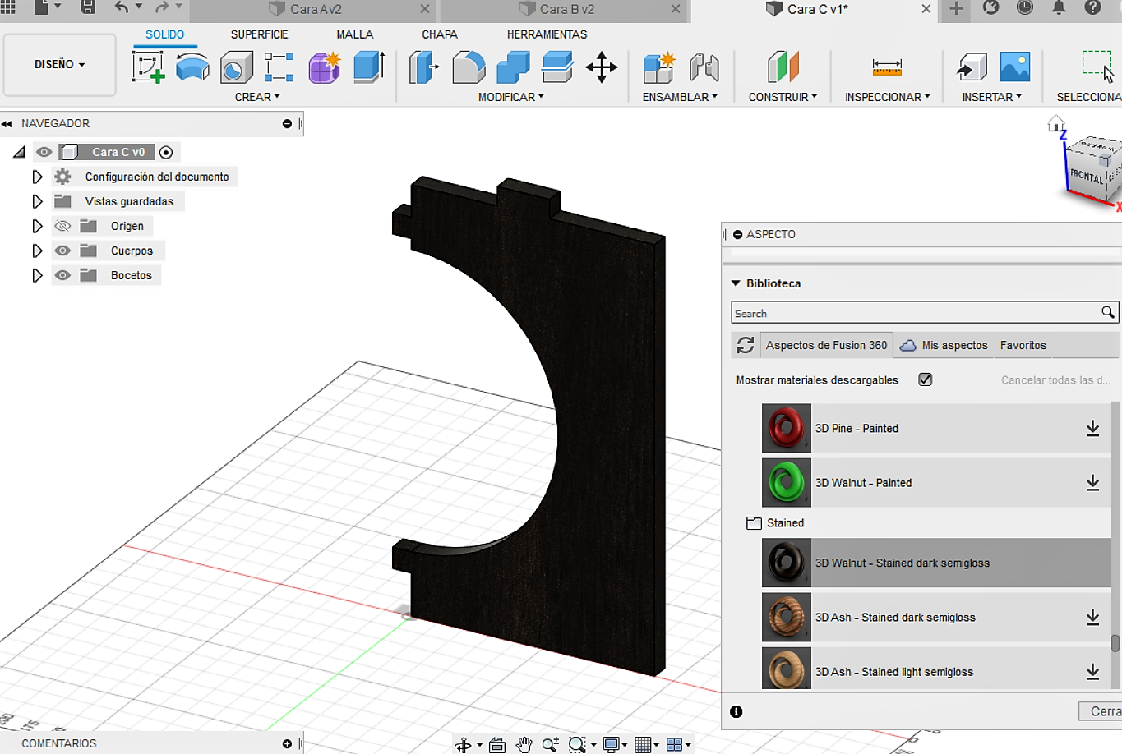Select the Create Sketch tool
This screenshot has width=1122, height=754.
click(x=148, y=67)
